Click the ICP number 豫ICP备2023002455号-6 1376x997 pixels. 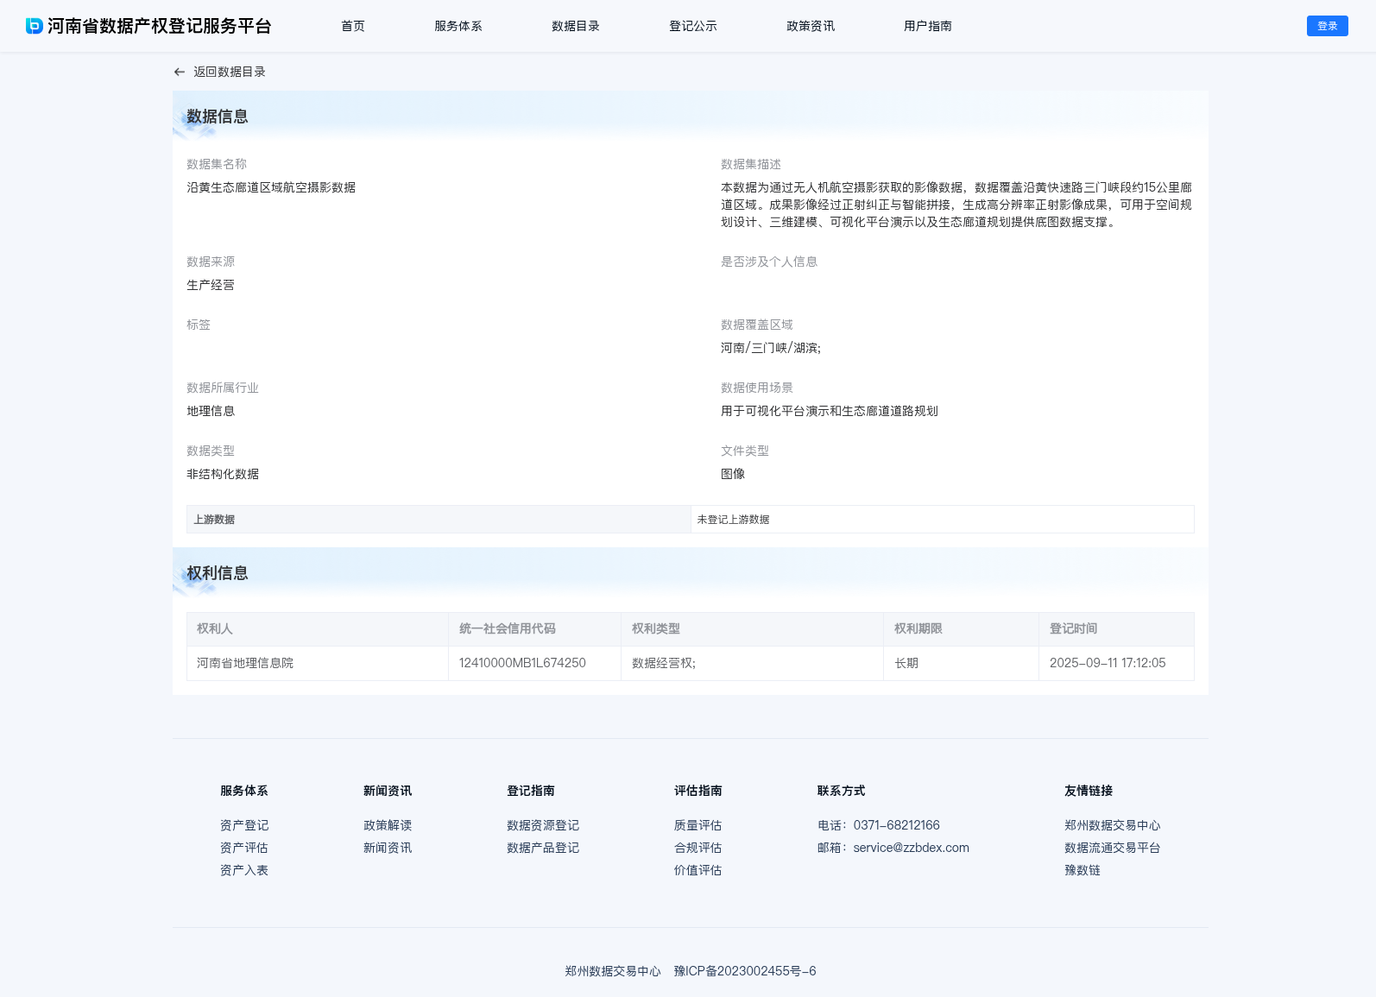tap(745, 971)
